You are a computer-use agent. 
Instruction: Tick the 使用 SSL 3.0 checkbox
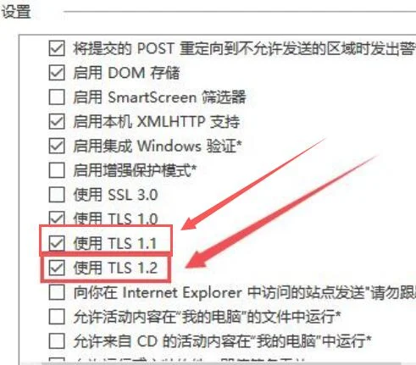57,195
